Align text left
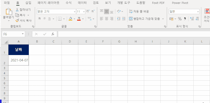 [x=102, y=19]
